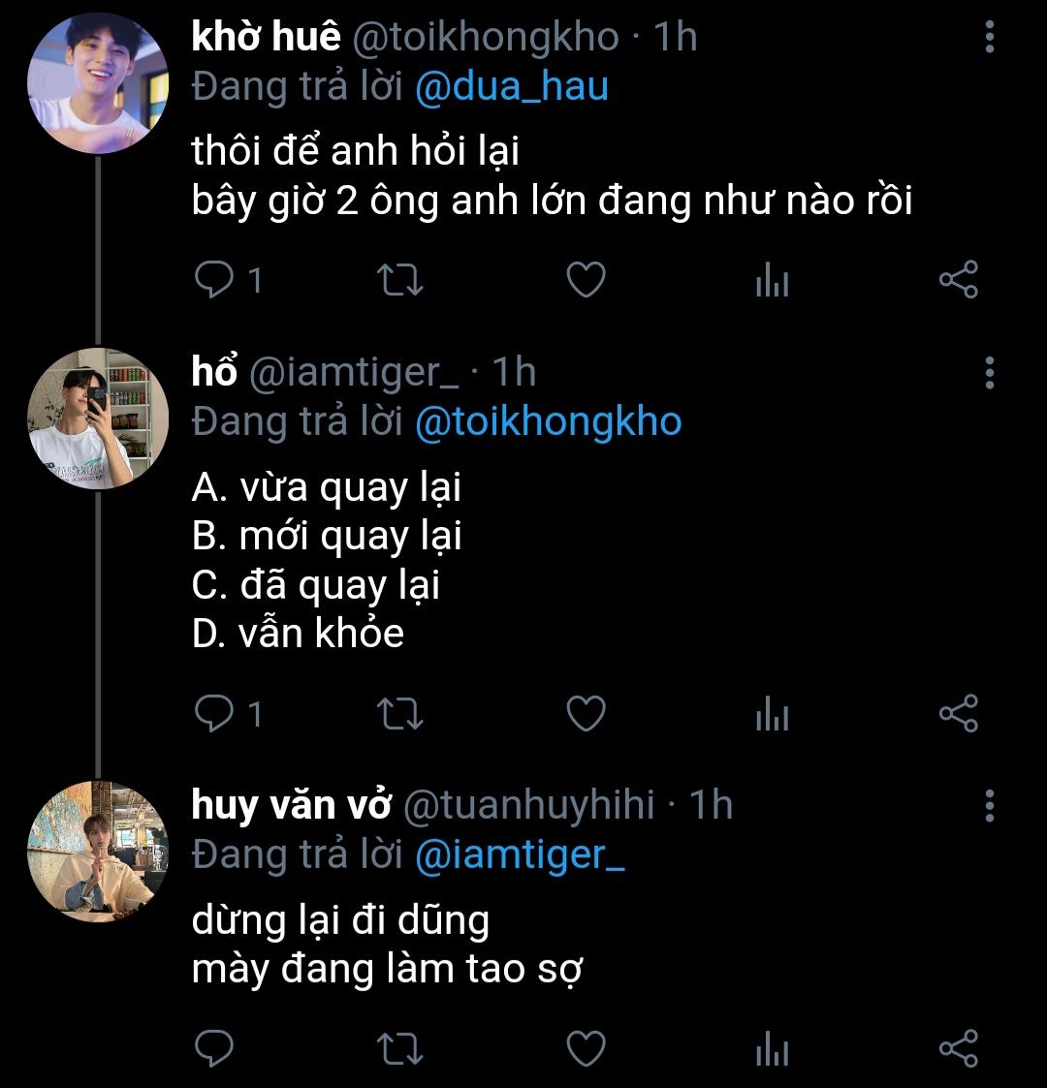Open more options on khờ huê's tweet
1047x1088 pixels.
click(x=989, y=37)
